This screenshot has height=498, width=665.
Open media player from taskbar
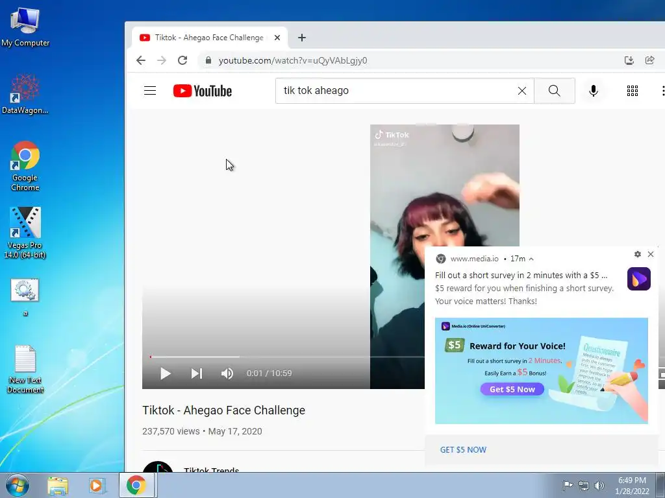click(x=97, y=486)
